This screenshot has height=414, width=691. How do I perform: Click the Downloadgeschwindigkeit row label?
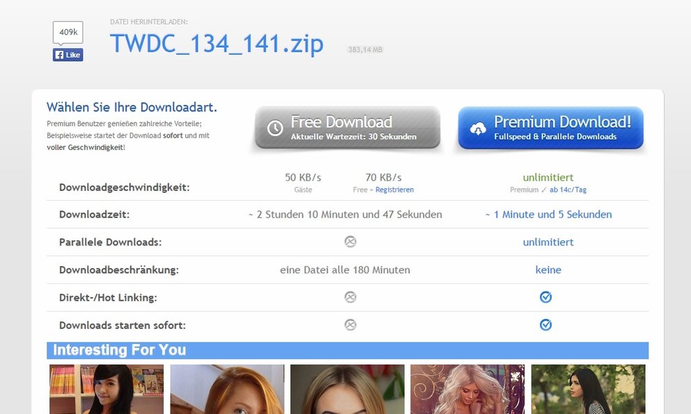pyautogui.click(x=124, y=187)
